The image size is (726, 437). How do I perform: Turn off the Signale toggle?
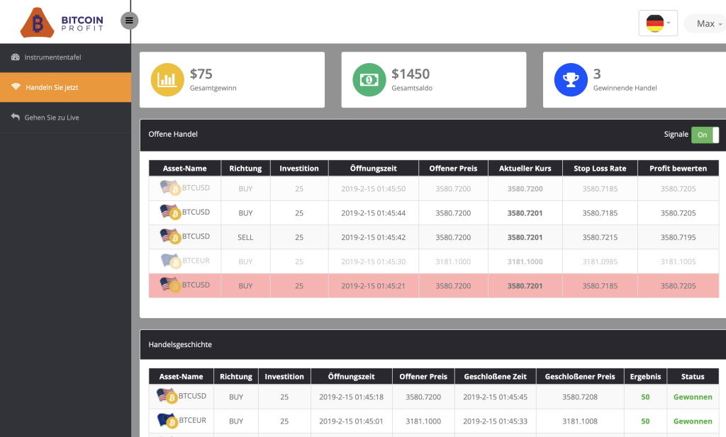[x=705, y=135]
